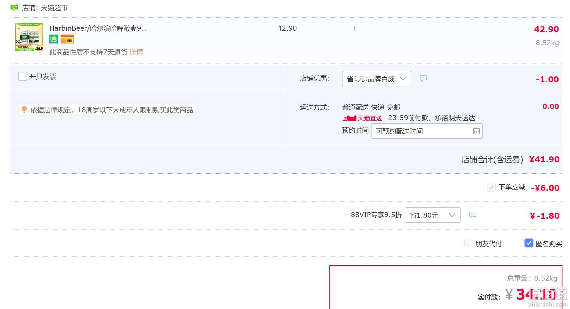The image size is (570, 309).
Task: Click the 此商品性质不支持7天退货 notice text
Action: click(x=88, y=52)
